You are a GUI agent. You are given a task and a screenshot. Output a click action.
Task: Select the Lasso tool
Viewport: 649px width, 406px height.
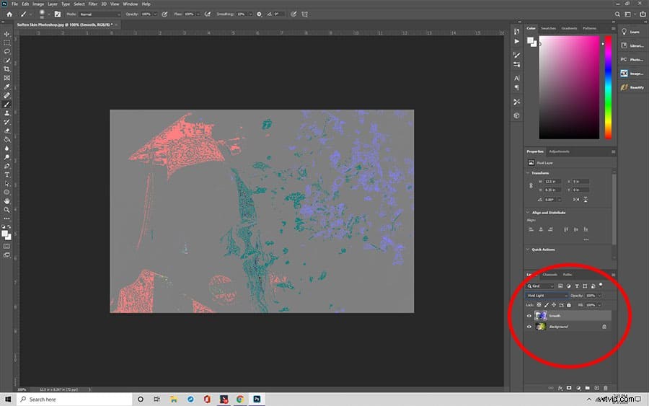click(6, 51)
